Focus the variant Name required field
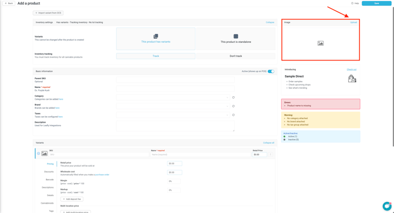Image resolution: width=394 pixels, height=213 pixels. (x=201, y=154)
